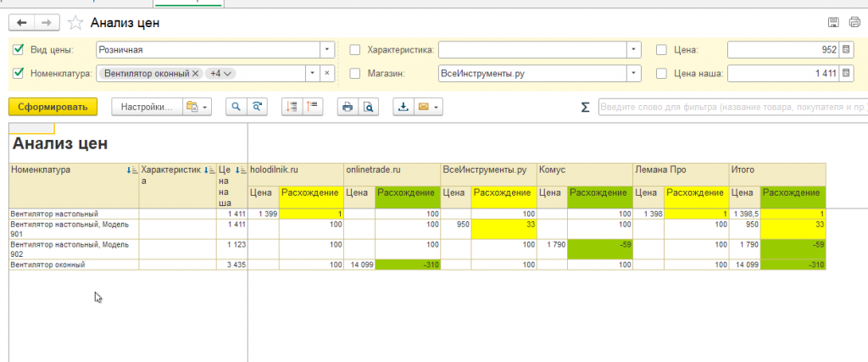This screenshot has height=362, width=868.
Task: Click the Цена value field 952
Action: click(x=783, y=50)
